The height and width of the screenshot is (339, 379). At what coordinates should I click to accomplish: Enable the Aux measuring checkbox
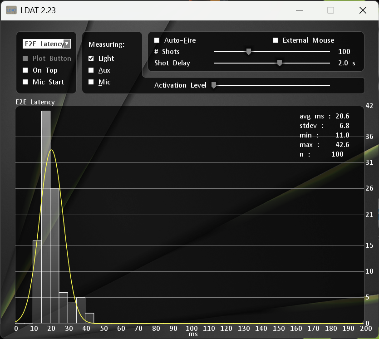[x=91, y=70]
